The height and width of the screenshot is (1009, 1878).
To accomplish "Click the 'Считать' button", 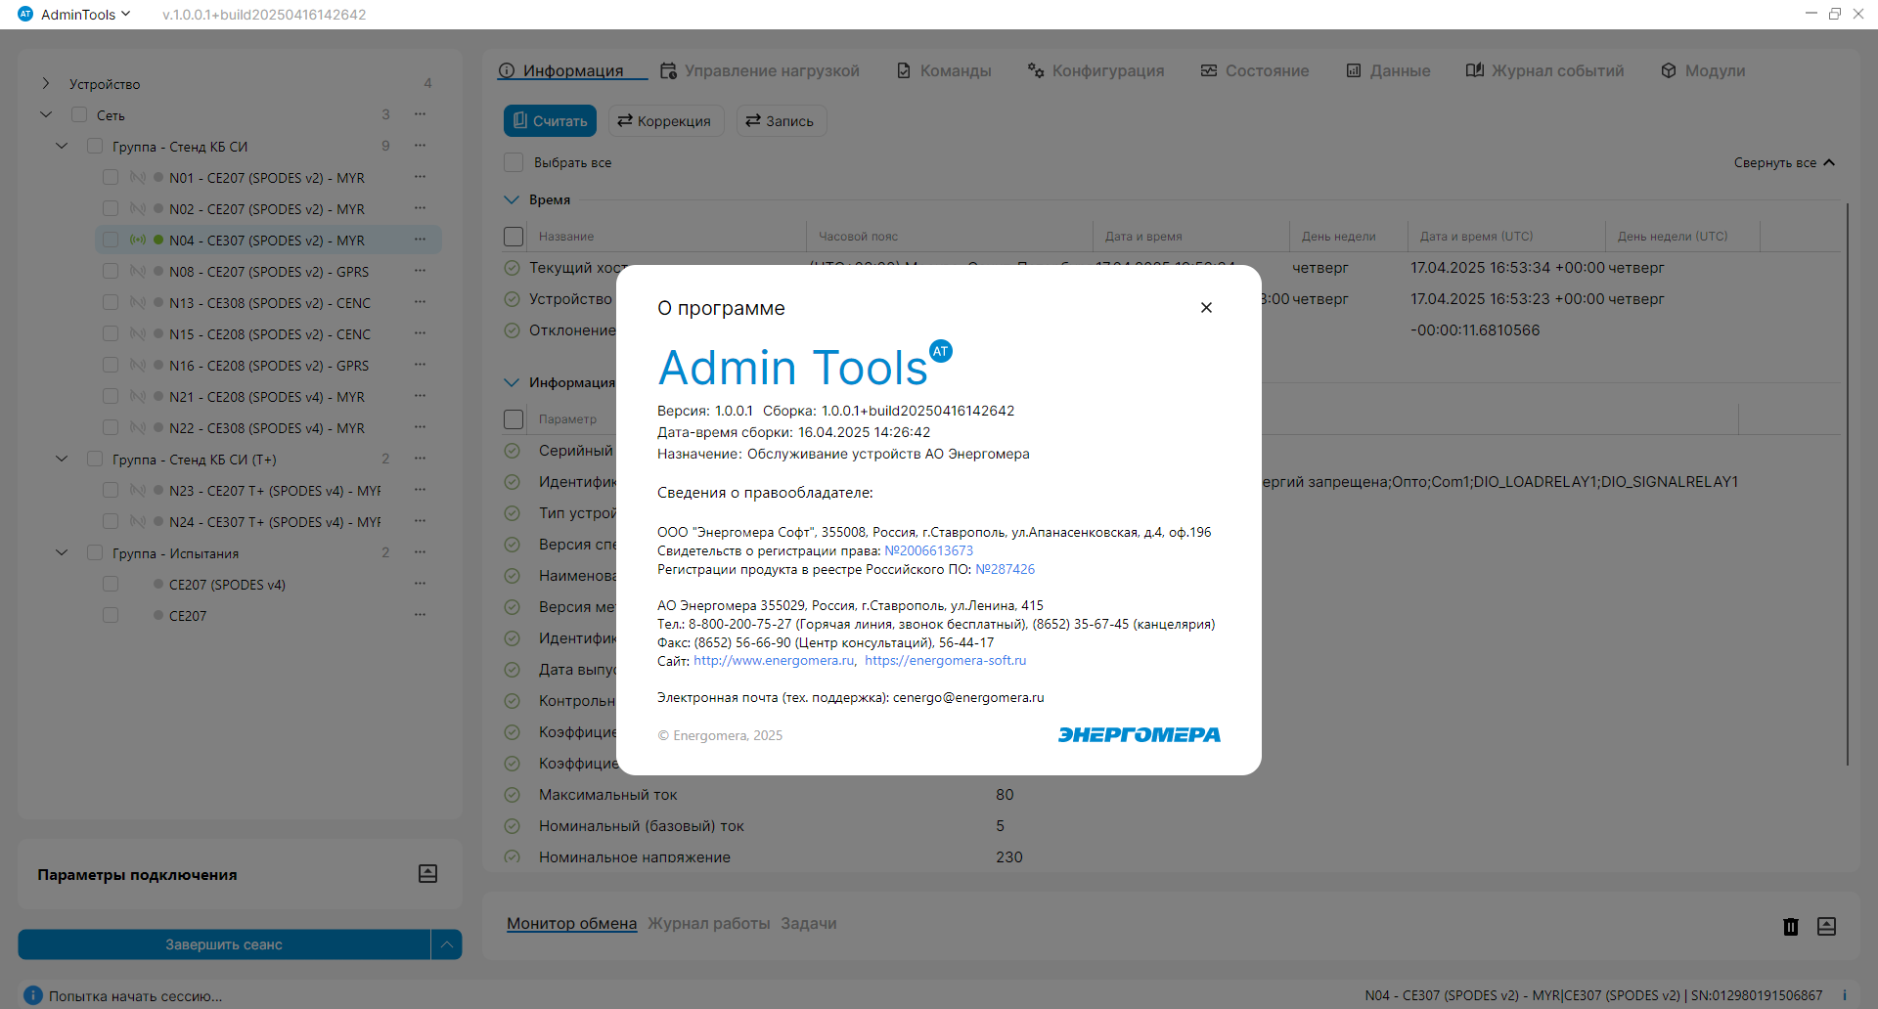I will pyautogui.click(x=550, y=121).
